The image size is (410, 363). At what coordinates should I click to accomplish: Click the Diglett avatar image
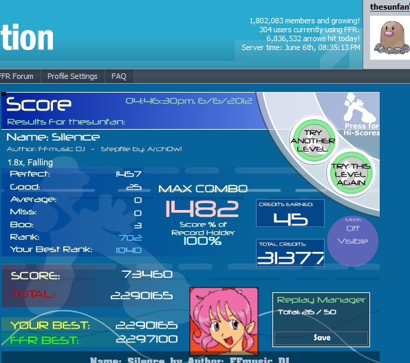(x=390, y=38)
